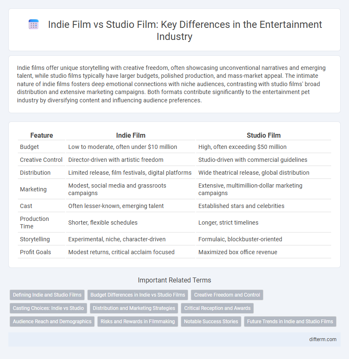Open 'Risks and Rewards in Filmmaking' tag
The image size is (349, 359).
tap(138, 322)
